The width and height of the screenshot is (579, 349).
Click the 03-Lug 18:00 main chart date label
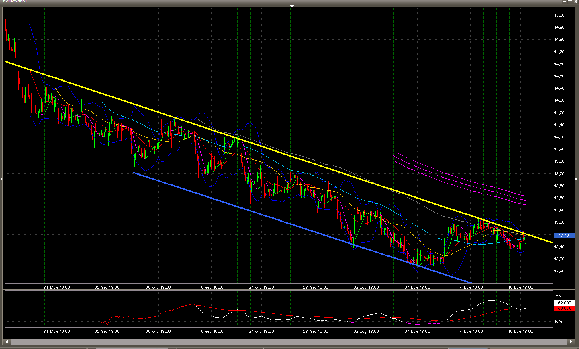(x=366, y=288)
